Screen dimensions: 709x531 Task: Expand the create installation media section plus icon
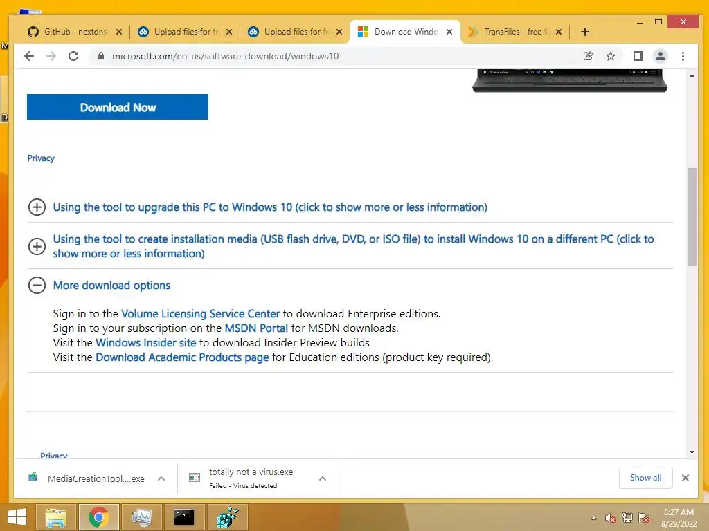coord(37,246)
